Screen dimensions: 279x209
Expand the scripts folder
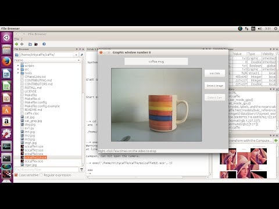tap(18, 66)
